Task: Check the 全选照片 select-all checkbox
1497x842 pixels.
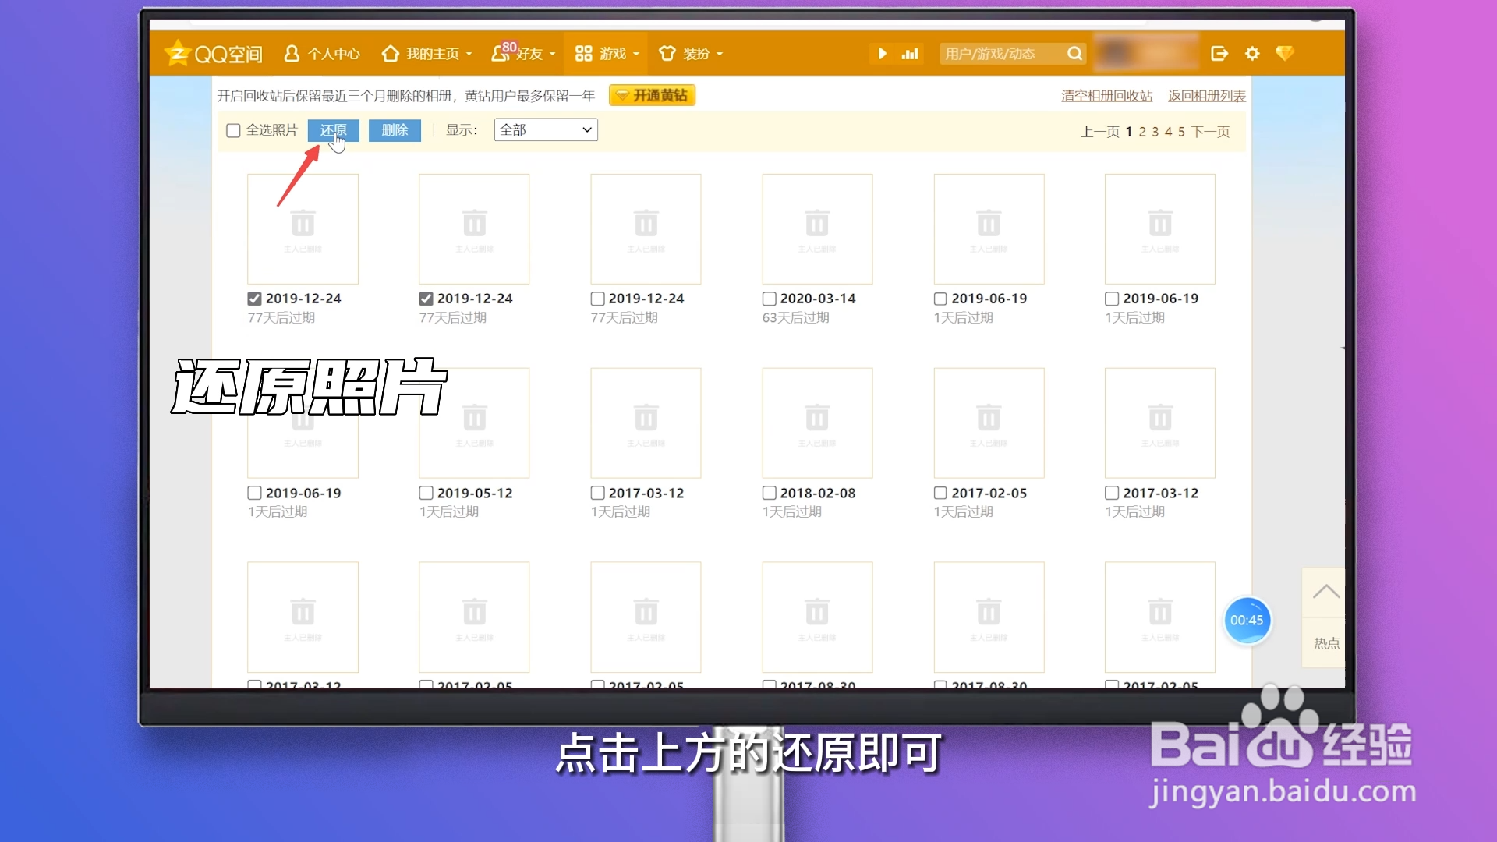Action: (232, 130)
